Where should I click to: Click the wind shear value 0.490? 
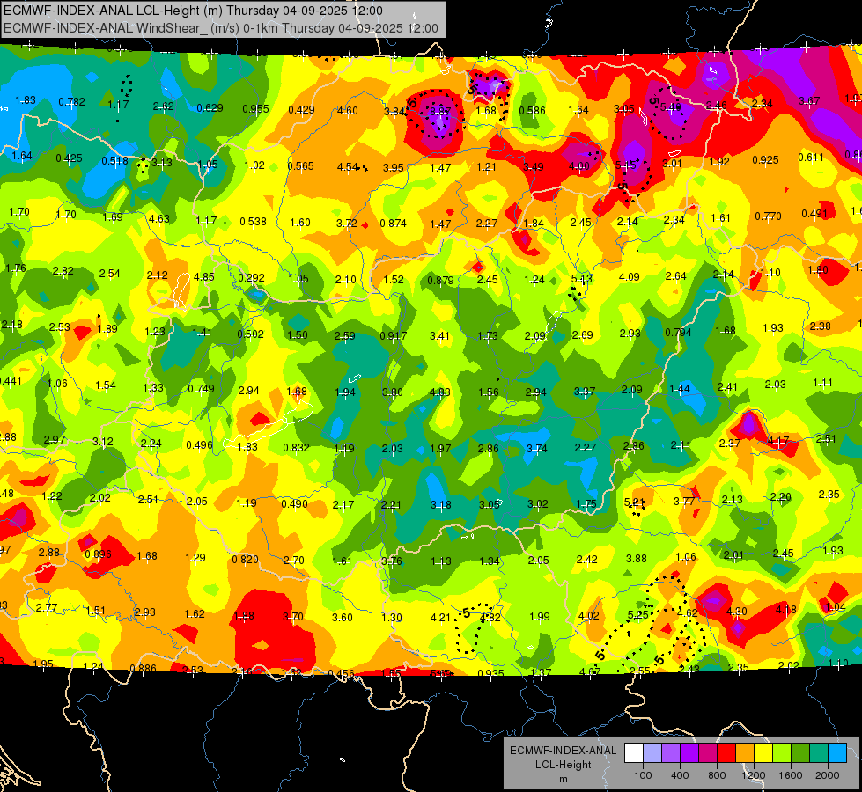pos(294,504)
